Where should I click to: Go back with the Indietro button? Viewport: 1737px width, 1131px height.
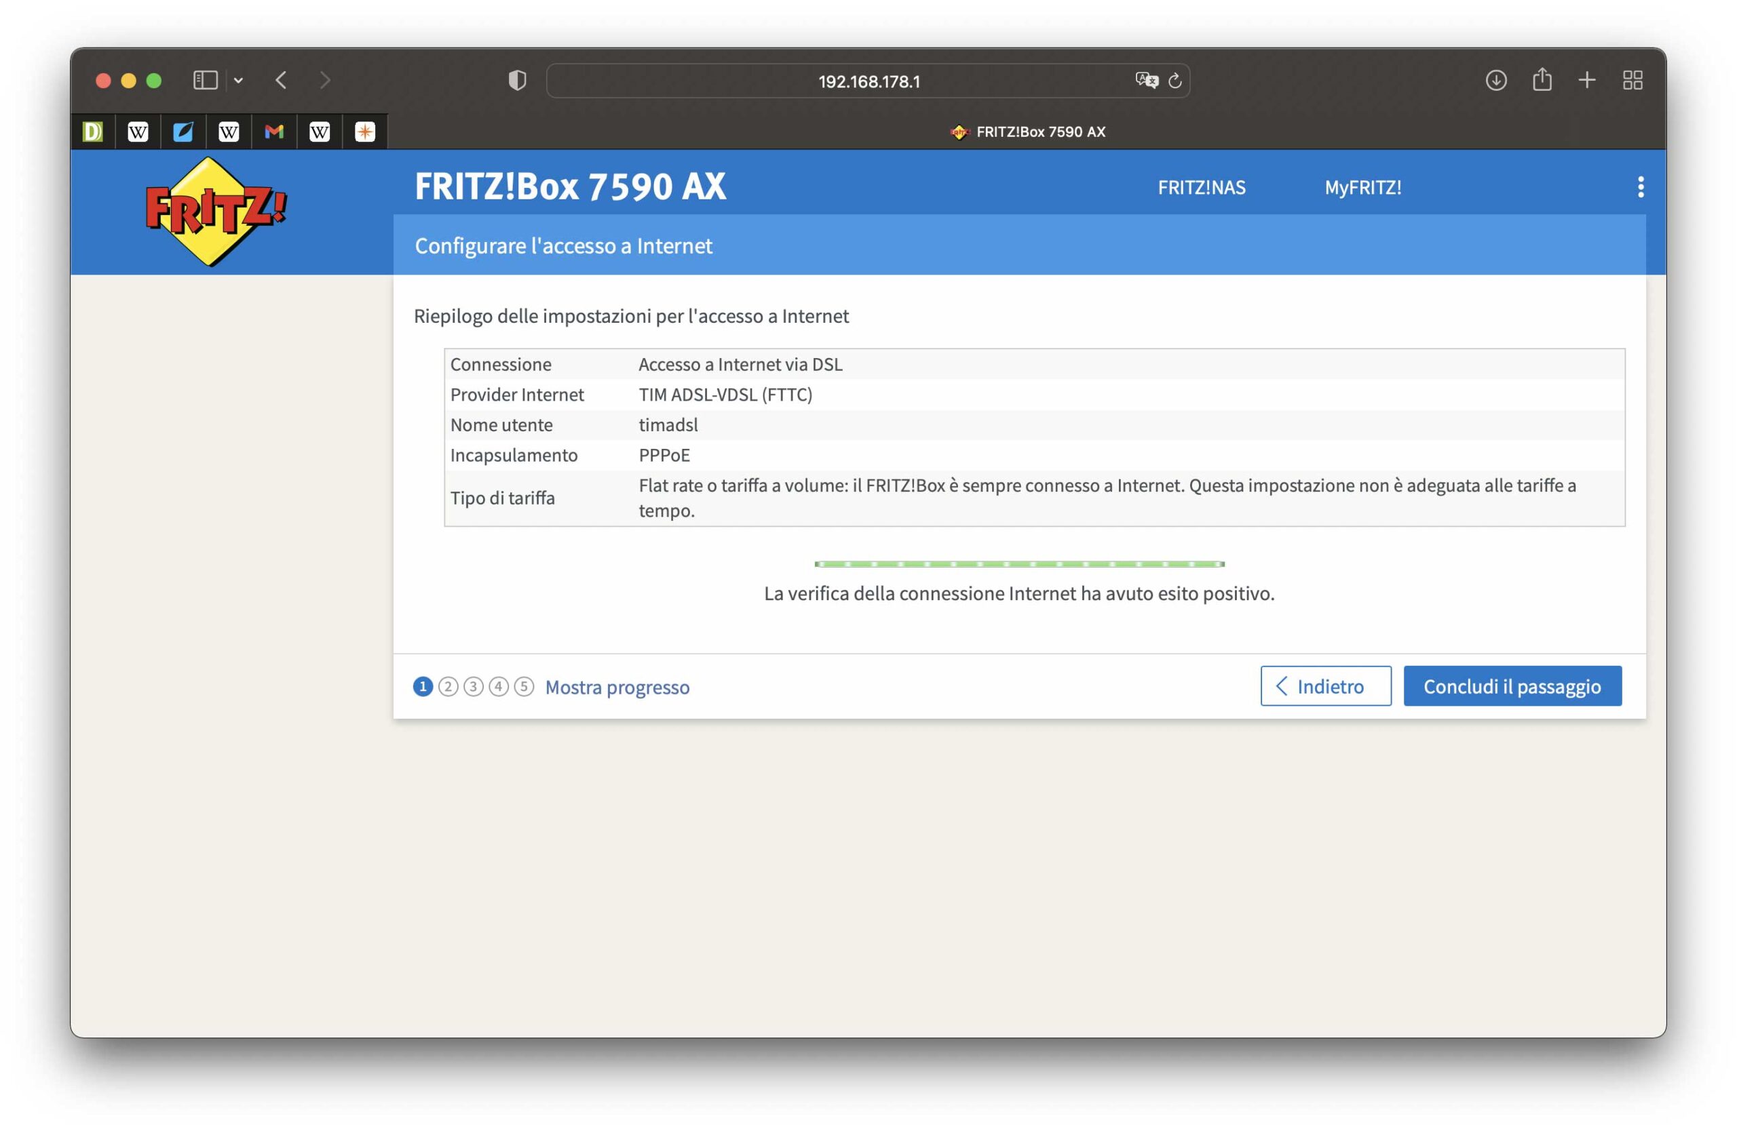pyautogui.click(x=1324, y=686)
